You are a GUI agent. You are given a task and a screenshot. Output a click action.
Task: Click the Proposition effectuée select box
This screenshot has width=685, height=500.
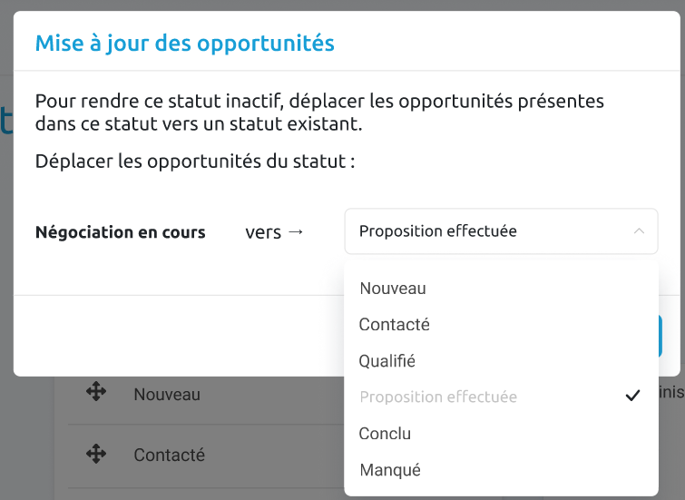click(501, 231)
